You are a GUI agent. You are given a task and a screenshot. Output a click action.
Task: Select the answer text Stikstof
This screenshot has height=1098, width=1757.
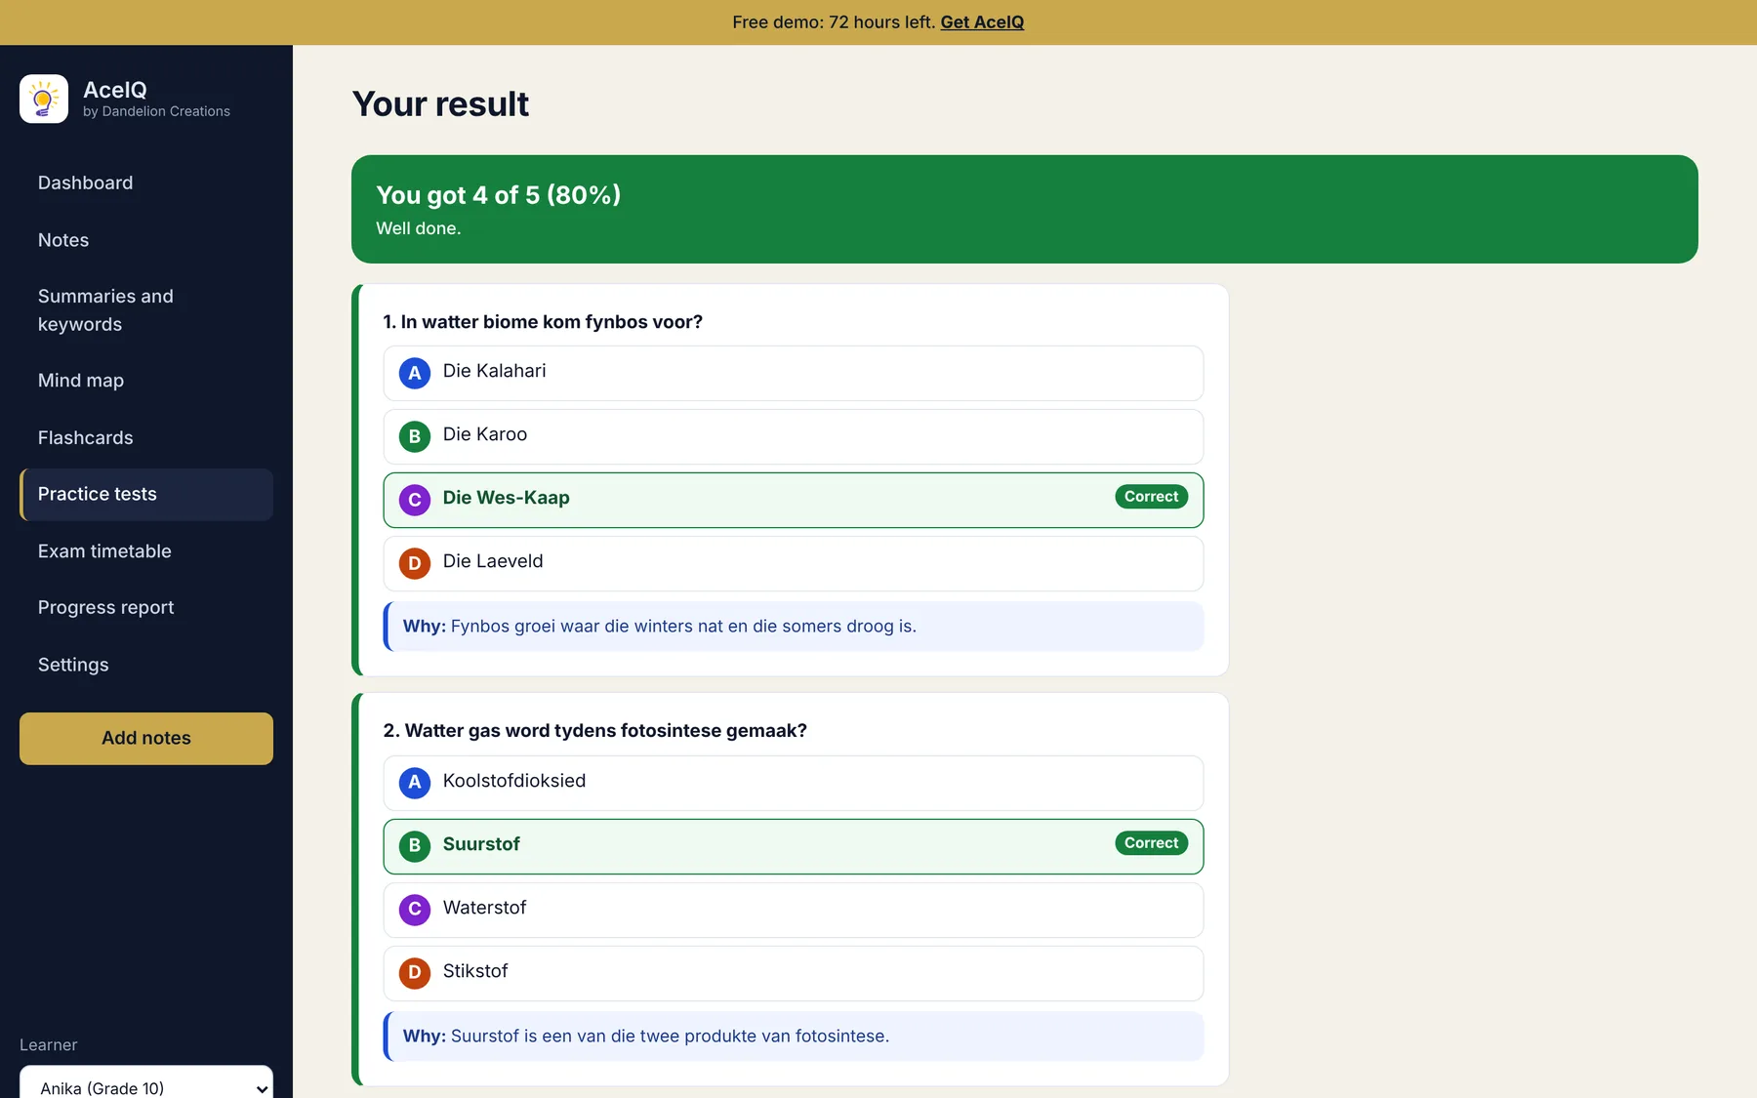pos(475,971)
